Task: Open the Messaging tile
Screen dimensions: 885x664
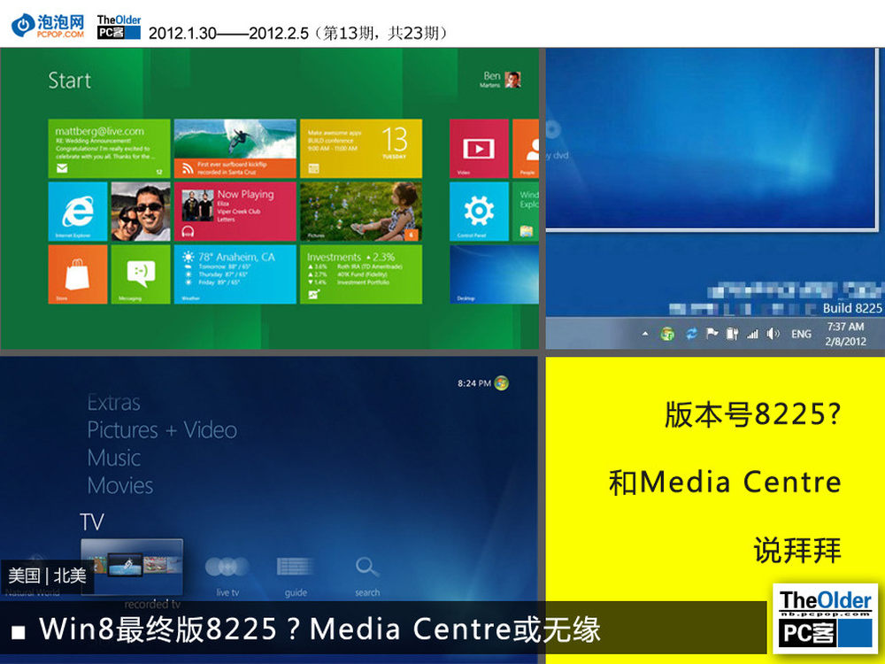Action: (x=140, y=274)
